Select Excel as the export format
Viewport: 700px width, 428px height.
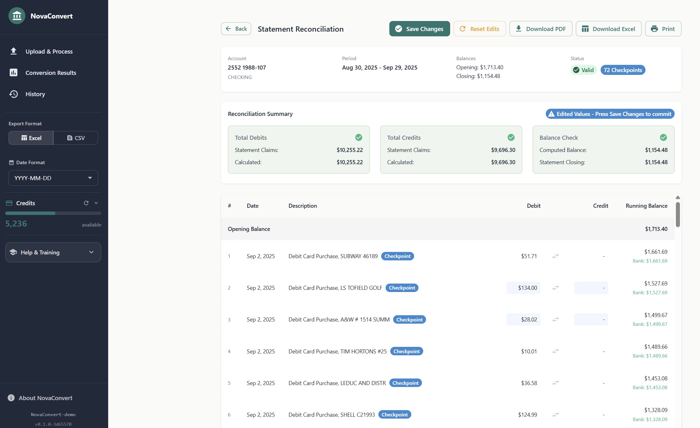pos(31,138)
